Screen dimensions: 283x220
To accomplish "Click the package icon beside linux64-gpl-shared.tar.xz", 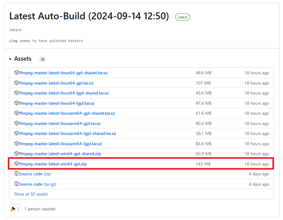I will (x=16, y=73).
